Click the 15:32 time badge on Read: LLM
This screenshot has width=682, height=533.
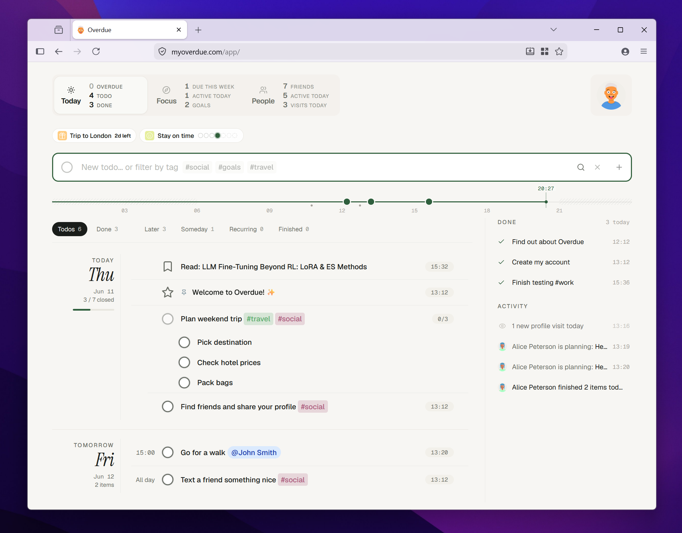[x=439, y=266]
